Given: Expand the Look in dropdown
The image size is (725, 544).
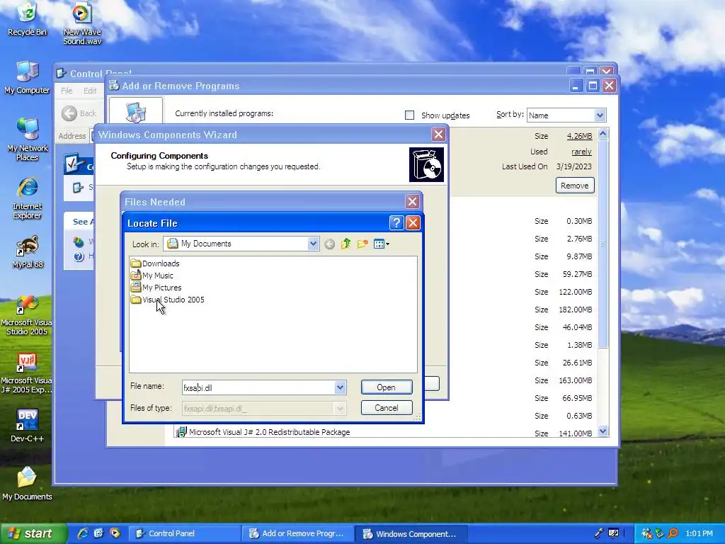Looking at the screenshot, I should 313,244.
